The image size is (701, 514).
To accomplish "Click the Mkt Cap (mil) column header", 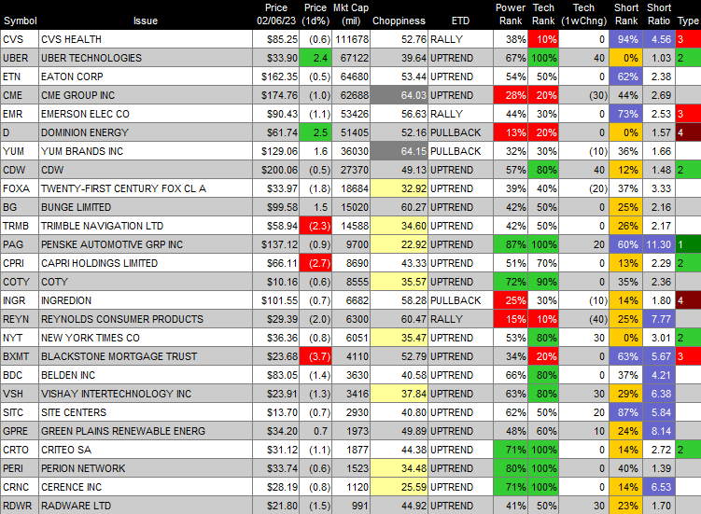I will click(x=351, y=14).
